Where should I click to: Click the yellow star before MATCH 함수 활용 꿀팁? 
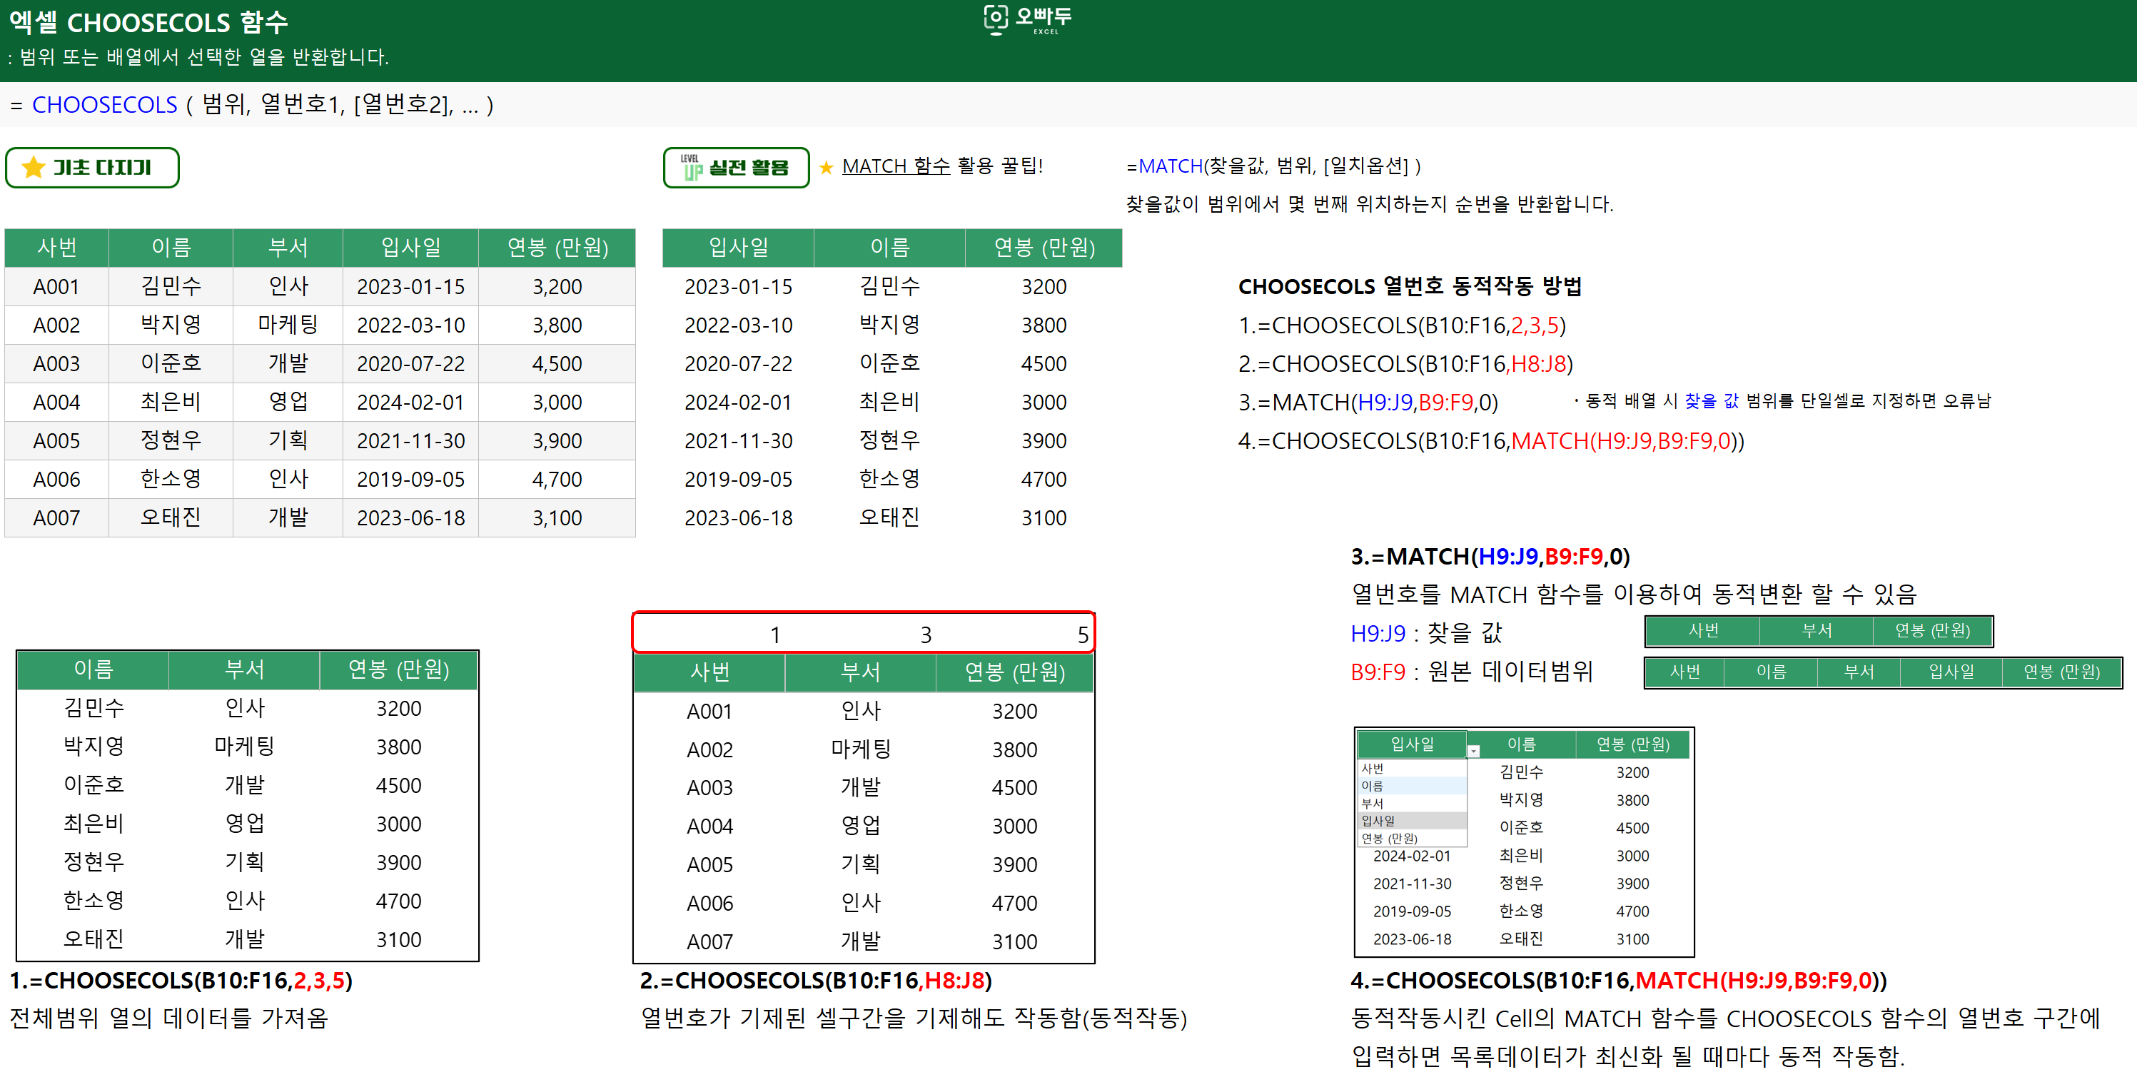pyautogui.click(x=825, y=168)
